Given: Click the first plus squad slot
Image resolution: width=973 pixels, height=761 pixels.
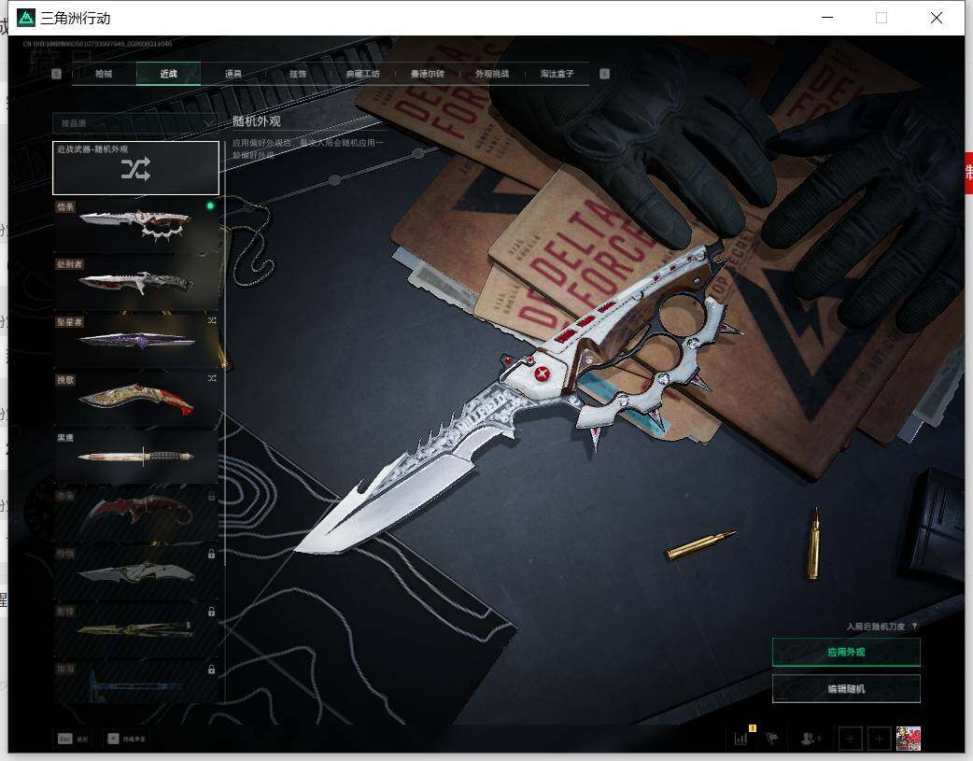Looking at the screenshot, I should pos(850,739).
